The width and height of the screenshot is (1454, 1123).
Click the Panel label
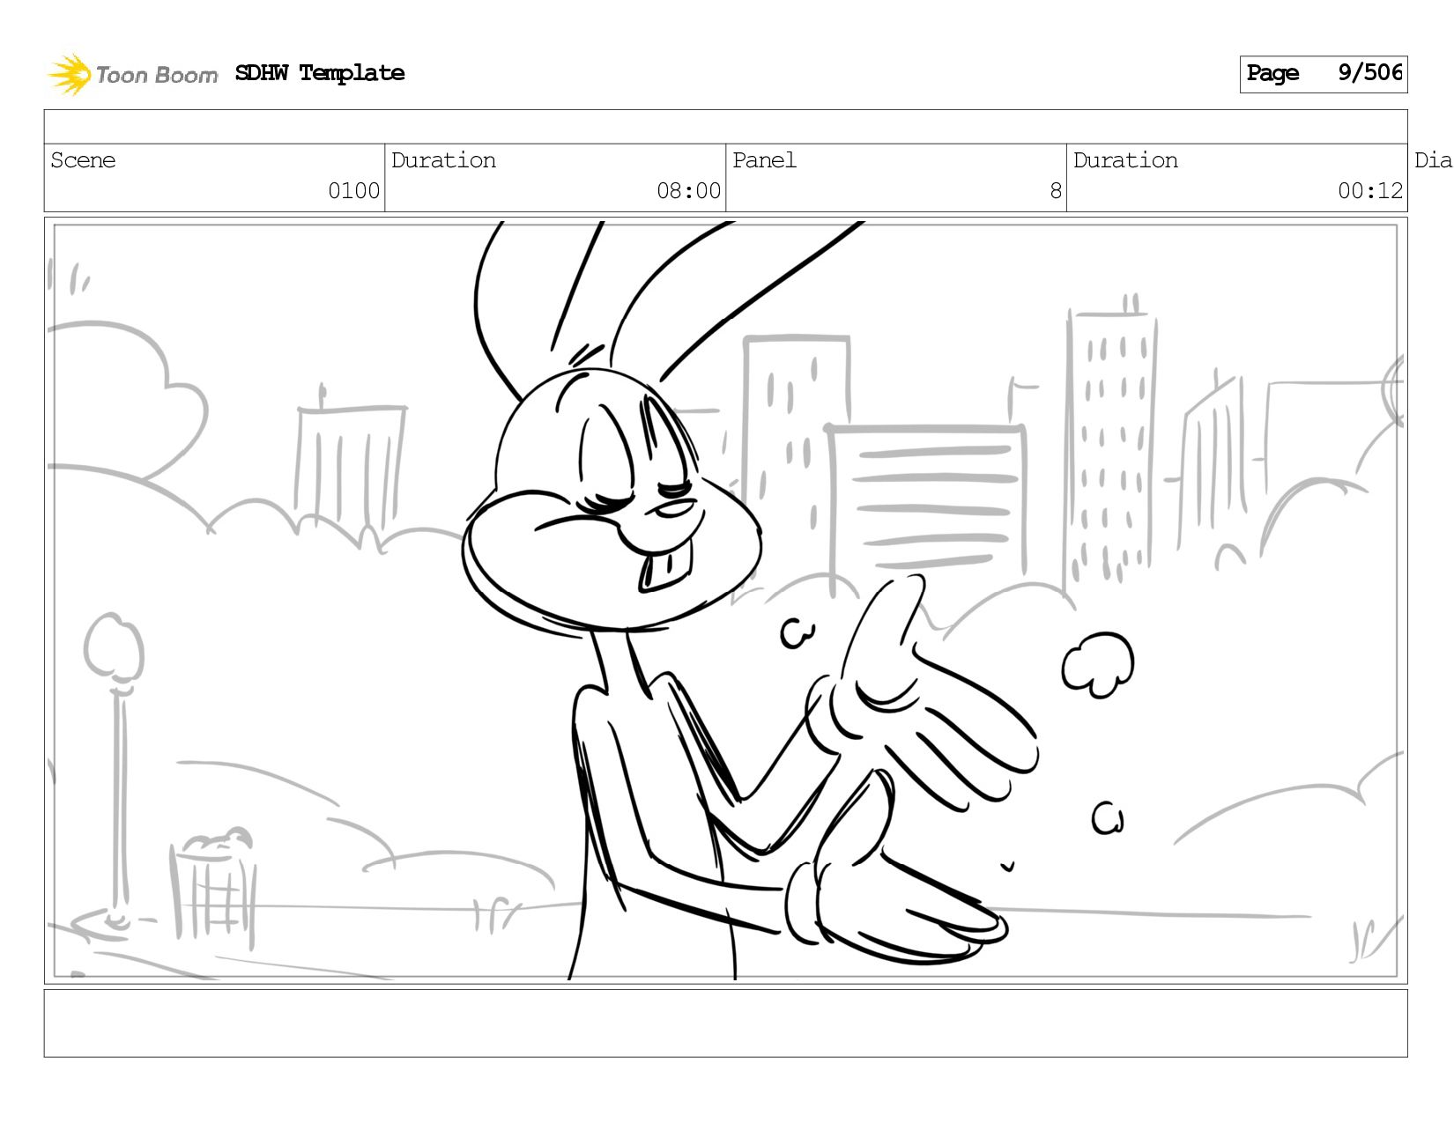764,160
